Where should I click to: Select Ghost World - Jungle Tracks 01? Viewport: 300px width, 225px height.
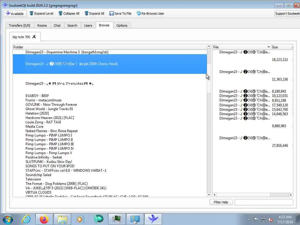[49, 109]
